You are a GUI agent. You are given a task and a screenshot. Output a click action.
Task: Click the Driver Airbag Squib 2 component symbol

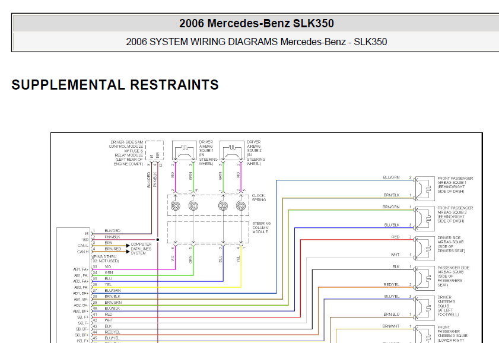pos(232,151)
